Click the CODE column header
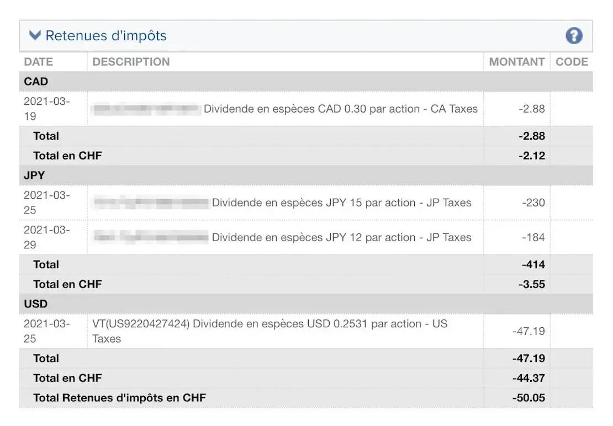This screenshot has width=613, height=426. [x=572, y=62]
